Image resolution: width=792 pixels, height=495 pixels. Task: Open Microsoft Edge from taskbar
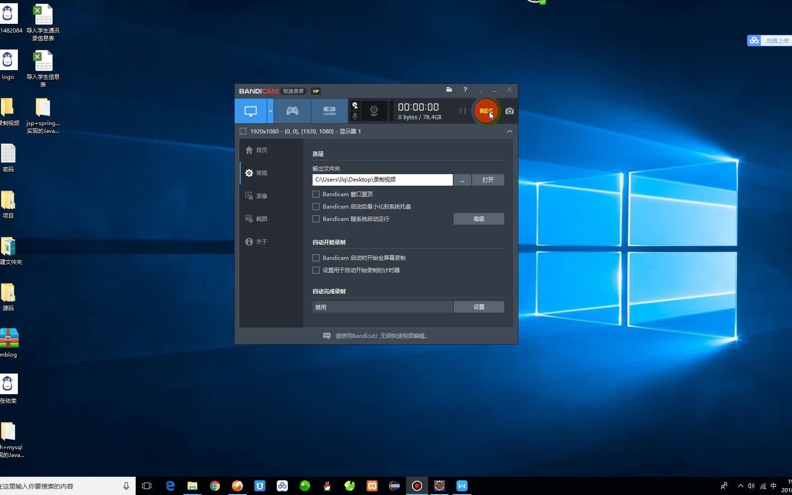[170, 486]
